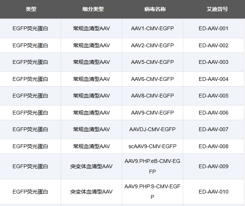Click EGFP荧光蛋白 in the AAV5-CMV-EGFP row

[x=30, y=62]
